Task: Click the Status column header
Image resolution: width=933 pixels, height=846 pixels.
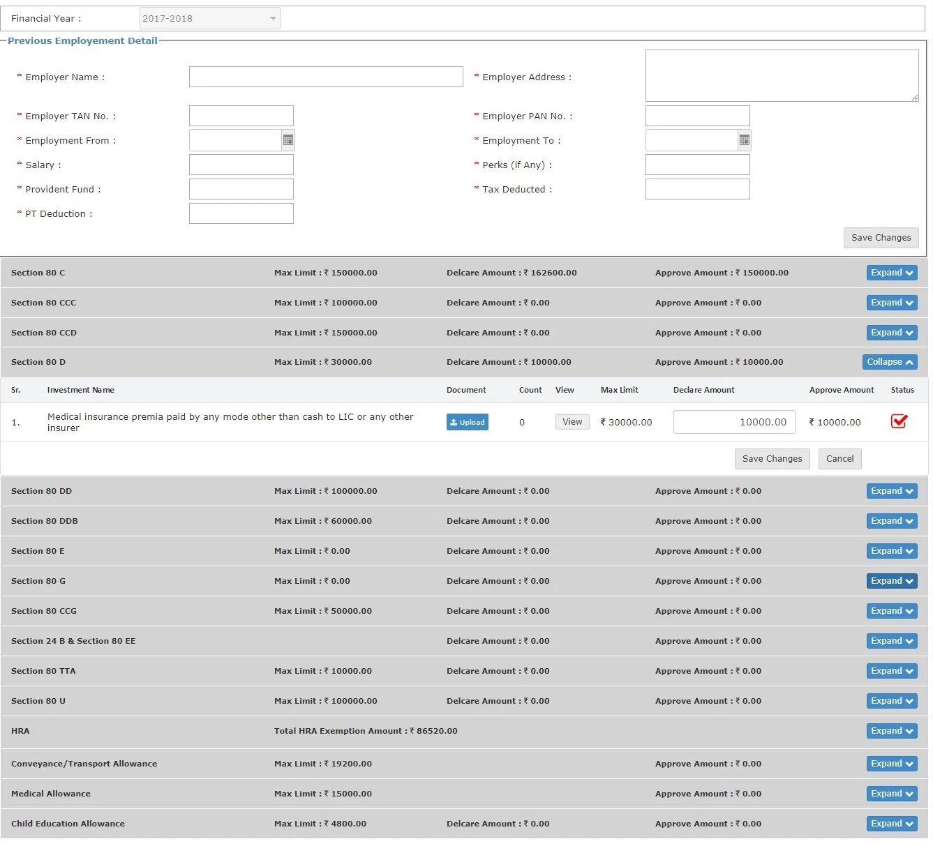Action: pyautogui.click(x=902, y=390)
